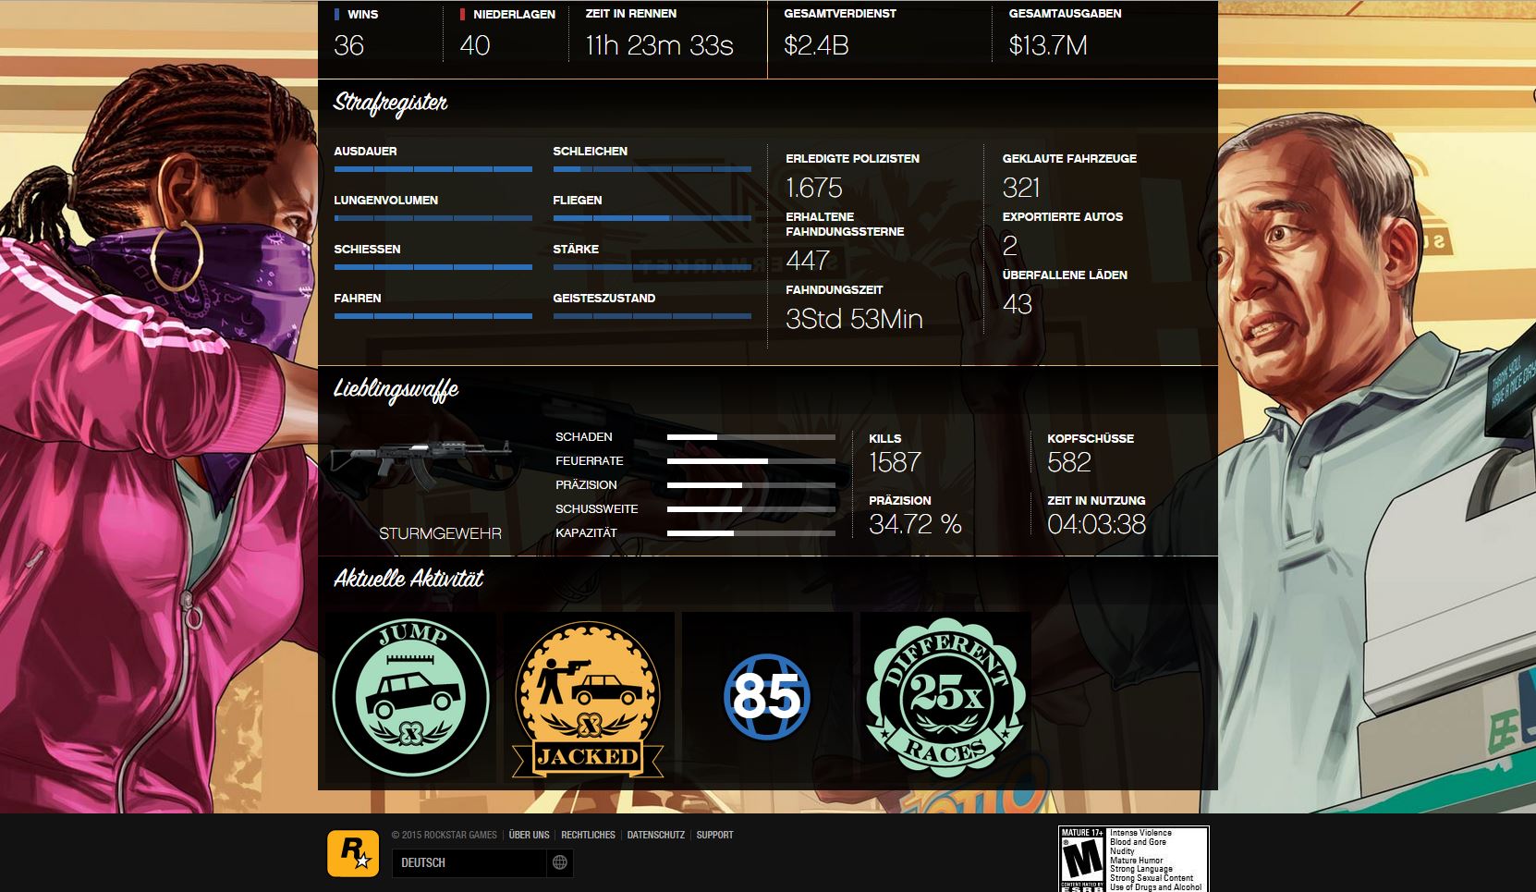Image resolution: width=1536 pixels, height=892 pixels.
Task: Click the Fahndungszeit value 3Std 53Min
Action: click(x=854, y=319)
